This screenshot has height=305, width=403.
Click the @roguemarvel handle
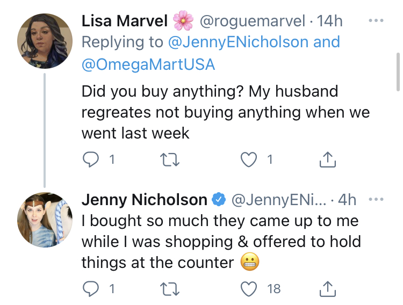coord(253,21)
